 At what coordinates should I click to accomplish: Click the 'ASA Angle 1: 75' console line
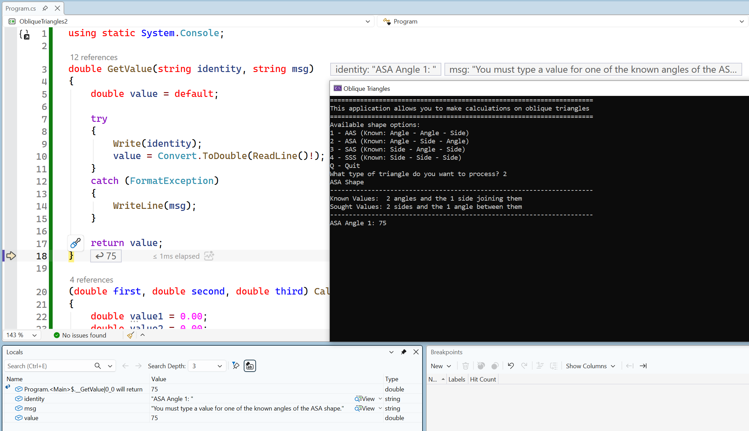pyautogui.click(x=358, y=223)
